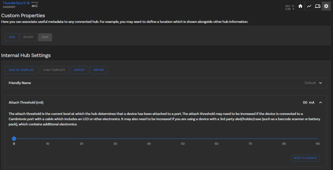333x170 pixels.
Task: Collapse the Attach Threshold chevron
Action: 320,102
